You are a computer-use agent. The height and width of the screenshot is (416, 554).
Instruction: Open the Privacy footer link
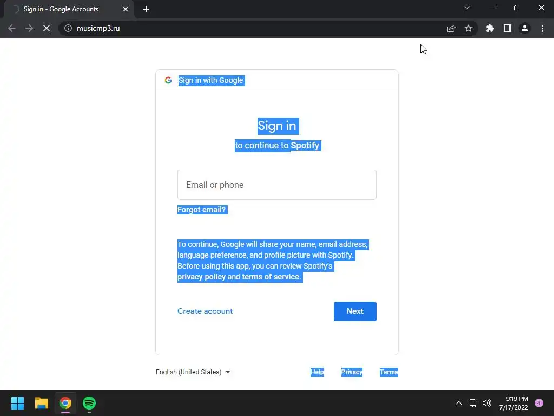[352, 372]
